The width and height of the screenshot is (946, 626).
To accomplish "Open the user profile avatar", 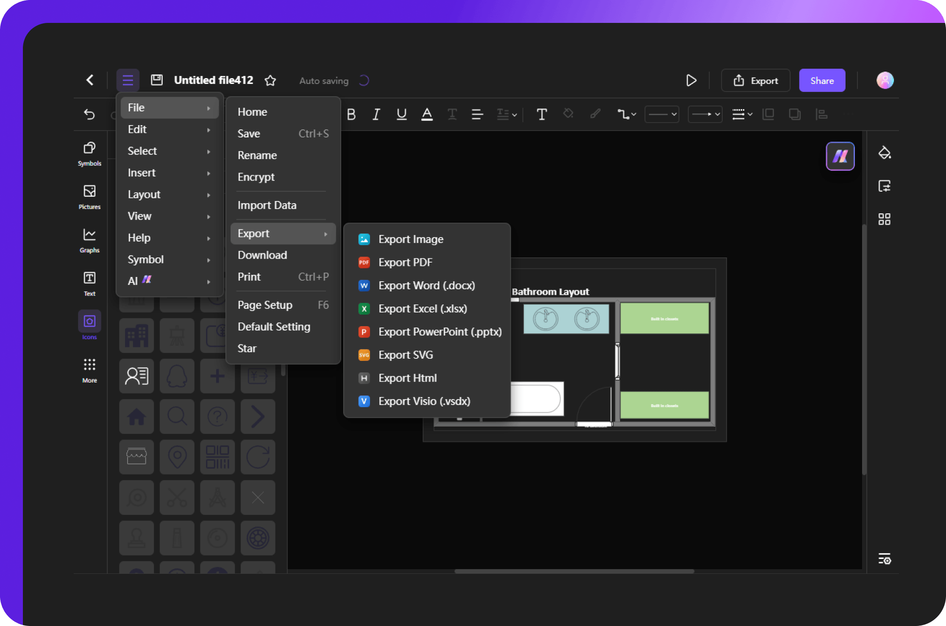I will point(885,80).
